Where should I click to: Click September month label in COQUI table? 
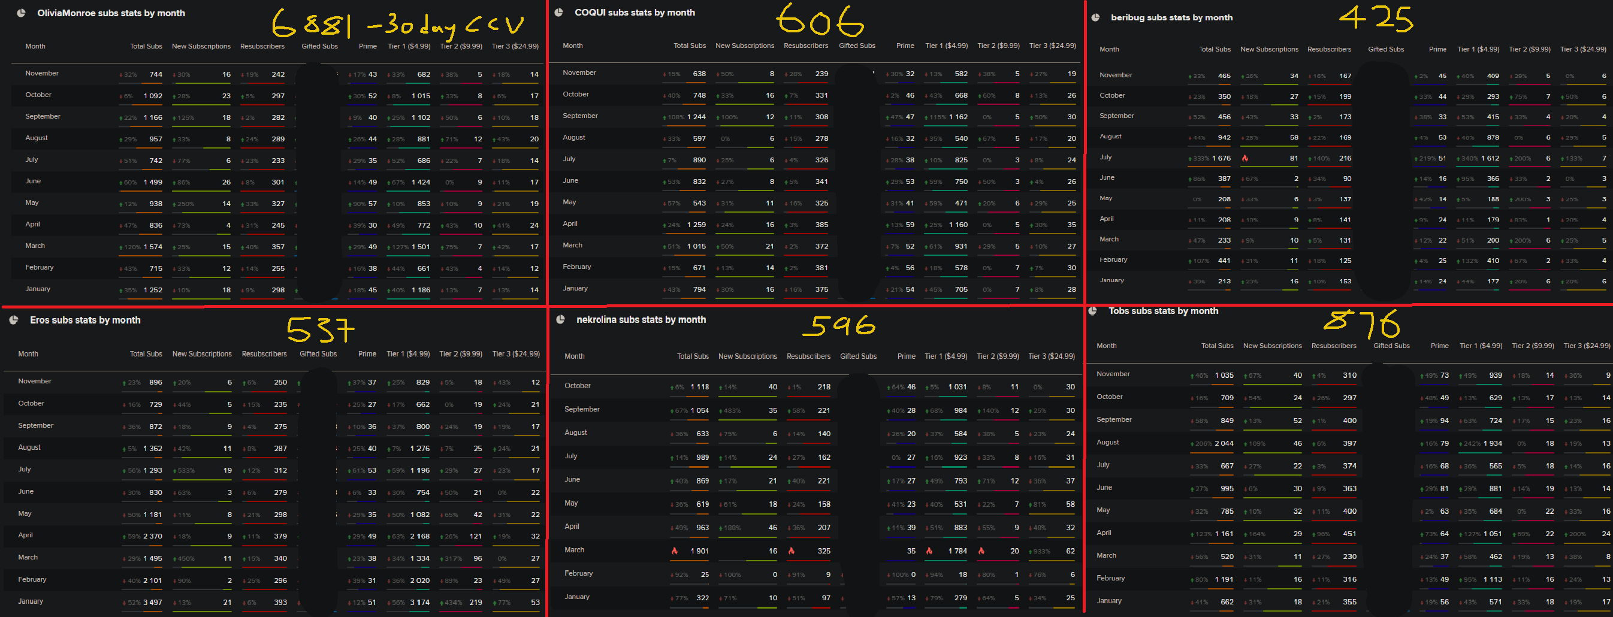[x=581, y=116]
